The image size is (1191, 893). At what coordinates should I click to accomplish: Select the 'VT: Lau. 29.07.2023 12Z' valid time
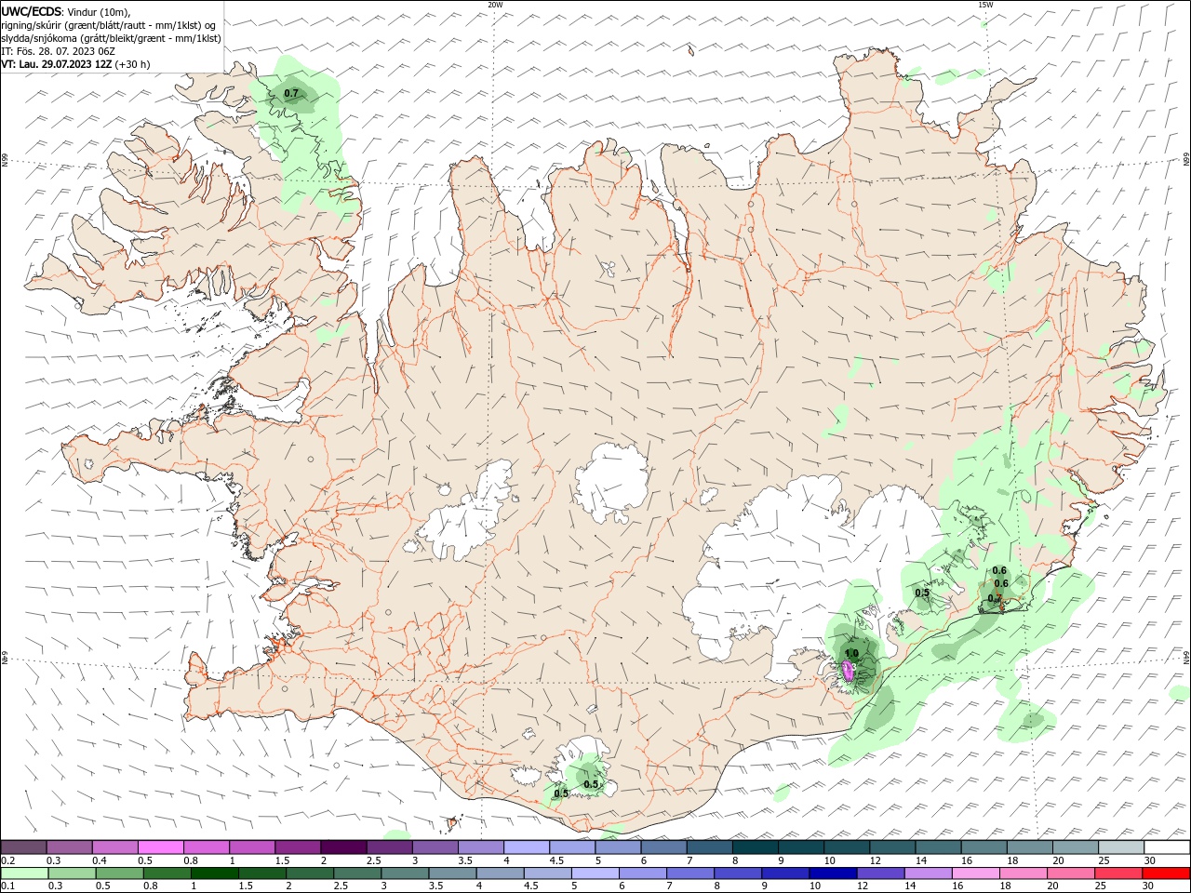tap(58, 64)
